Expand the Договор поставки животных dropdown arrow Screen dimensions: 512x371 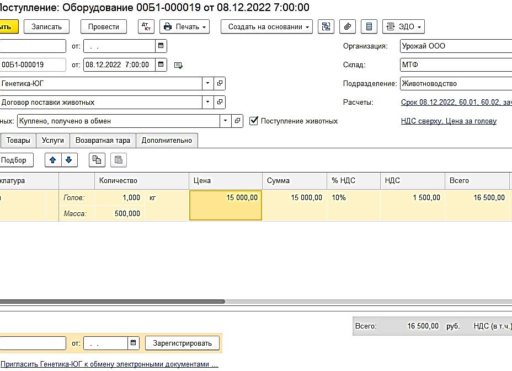[207, 102]
